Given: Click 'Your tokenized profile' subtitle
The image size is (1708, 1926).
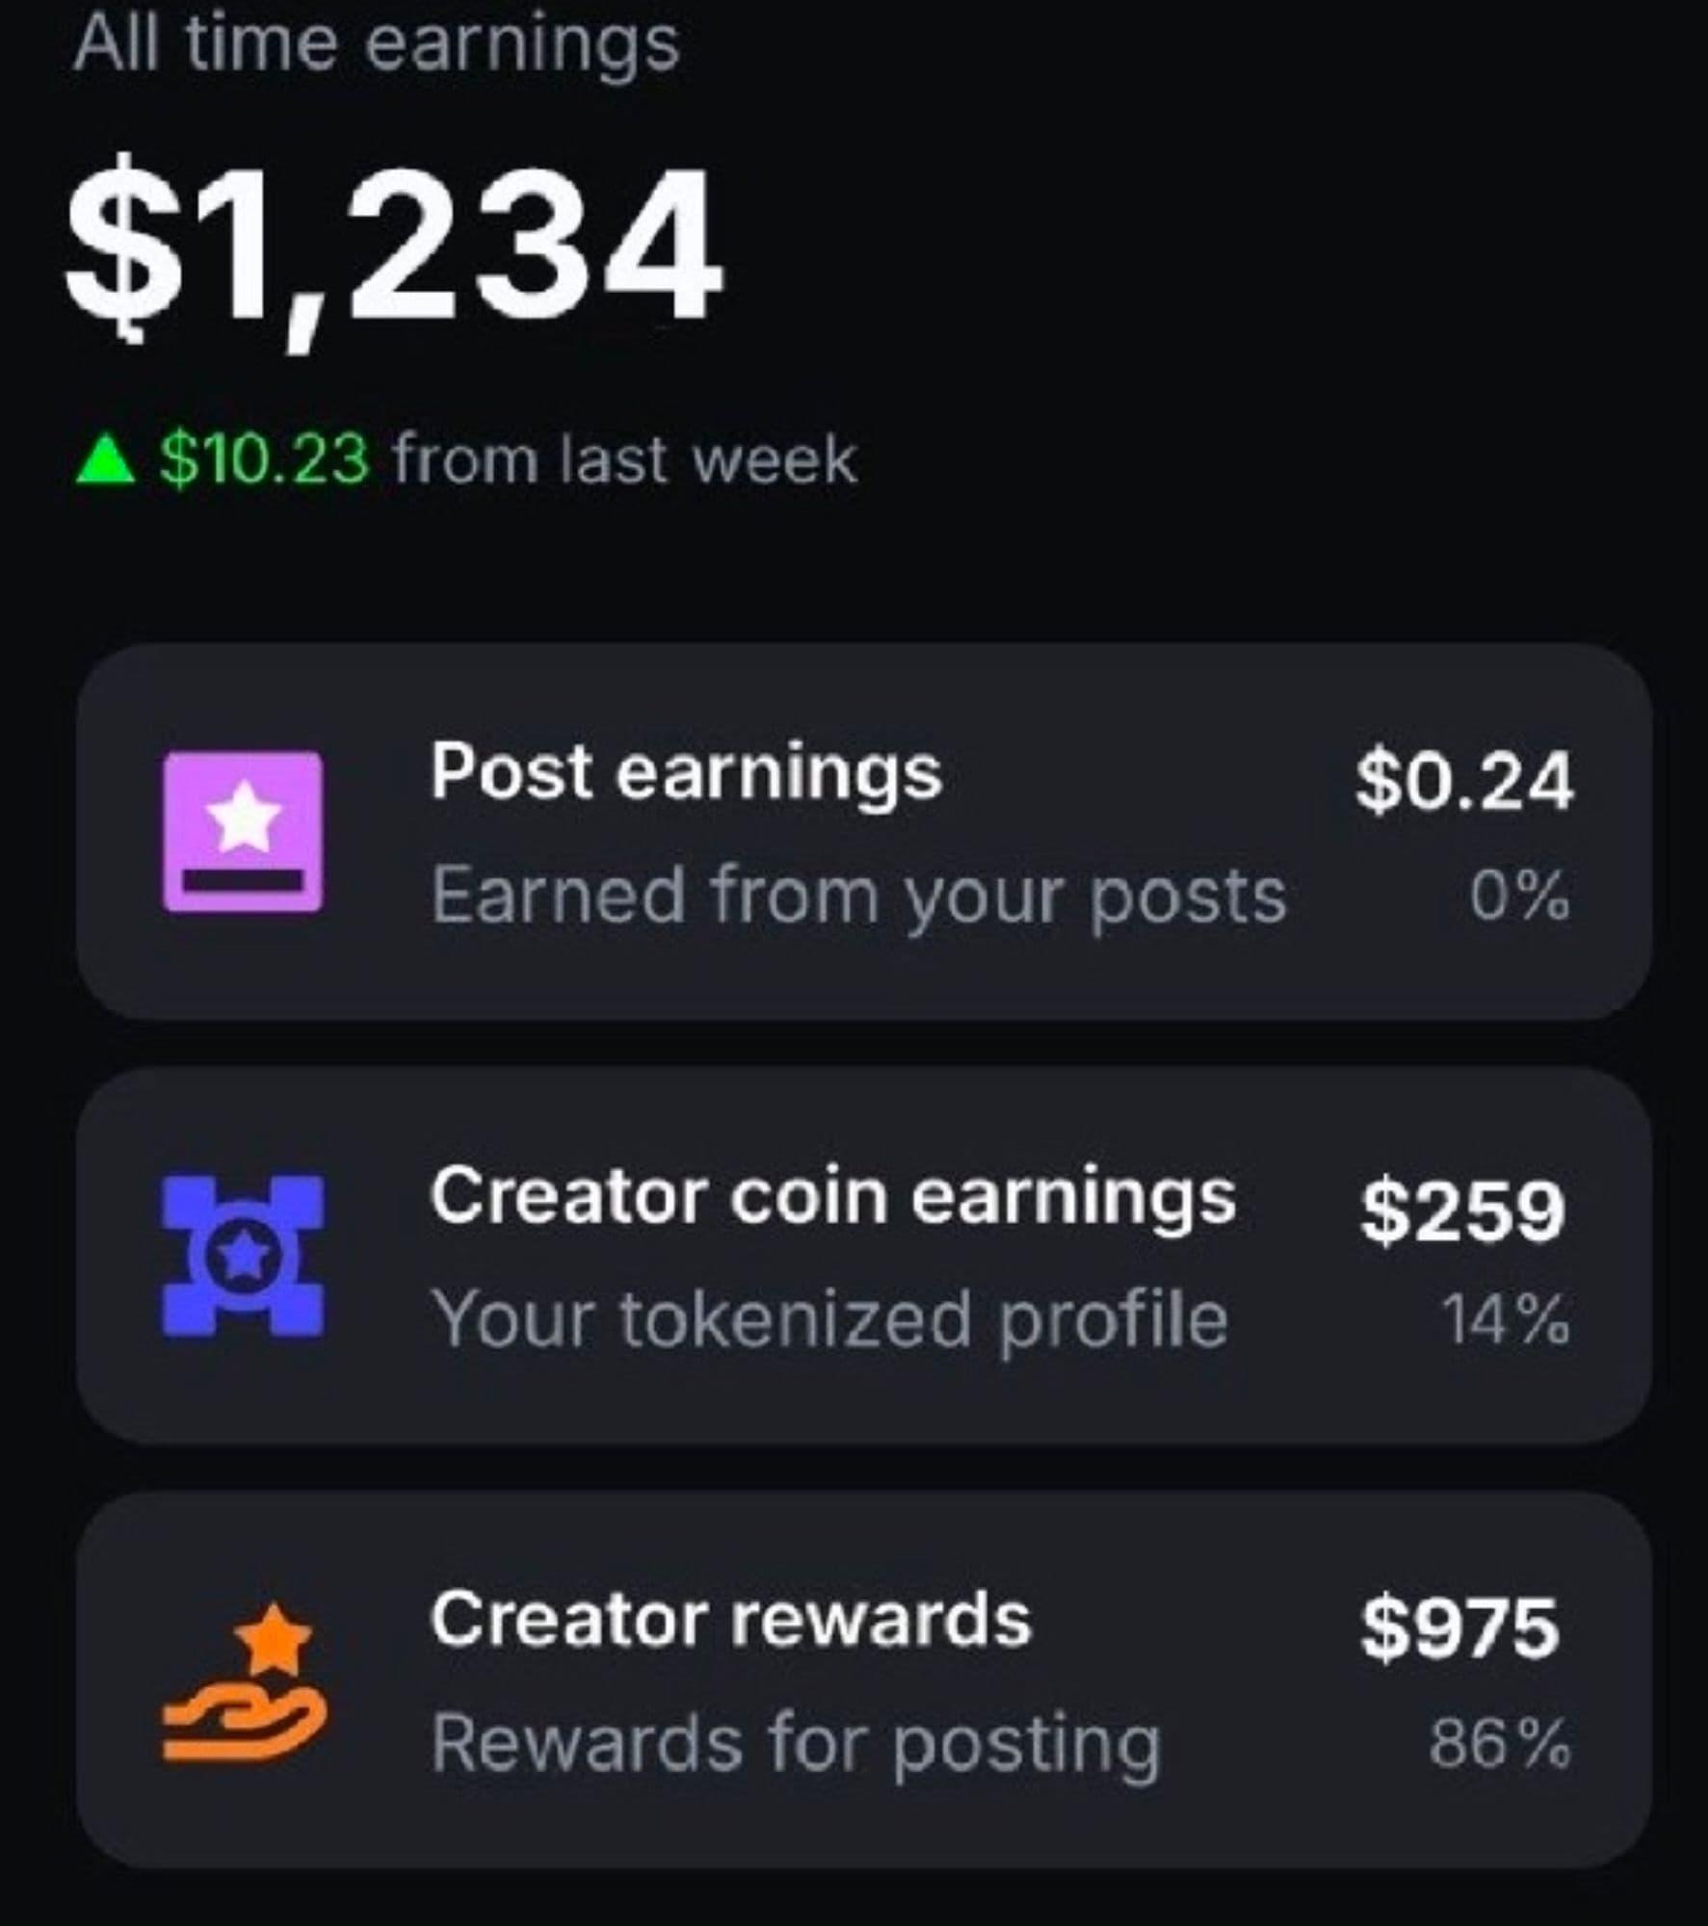Looking at the screenshot, I should [828, 1319].
